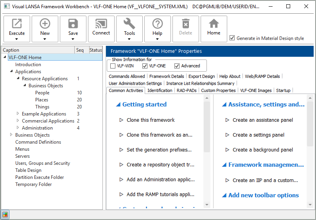Enable the VLF-WIN checkbox
Viewport: 316px width, 220px height.
pos(113,66)
